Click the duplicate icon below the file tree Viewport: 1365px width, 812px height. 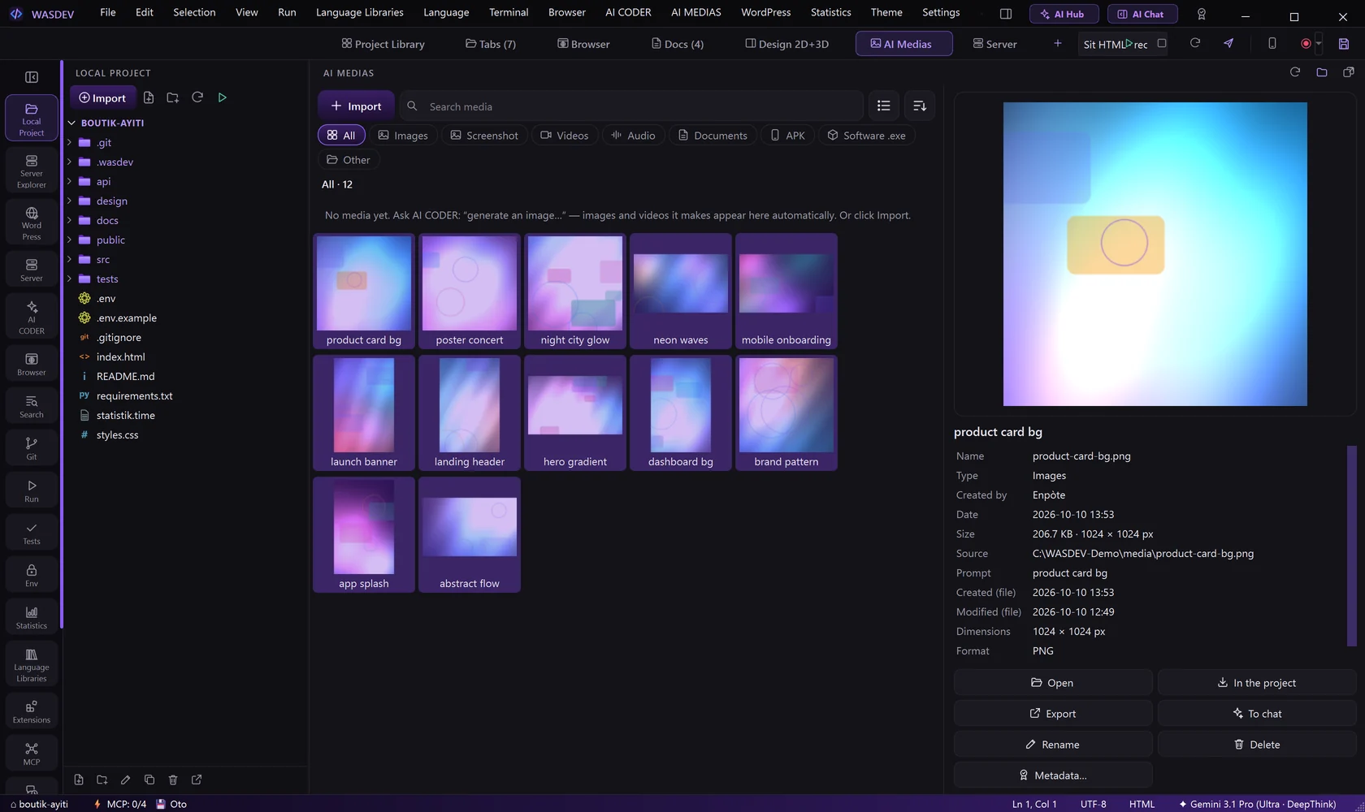pyautogui.click(x=149, y=780)
